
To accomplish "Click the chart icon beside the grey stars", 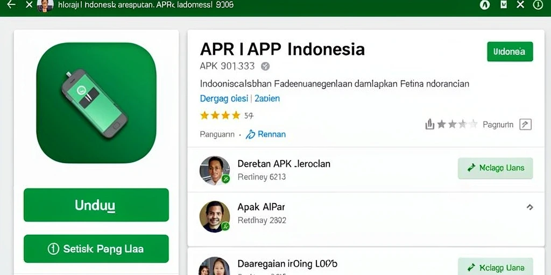I will [x=429, y=124].
